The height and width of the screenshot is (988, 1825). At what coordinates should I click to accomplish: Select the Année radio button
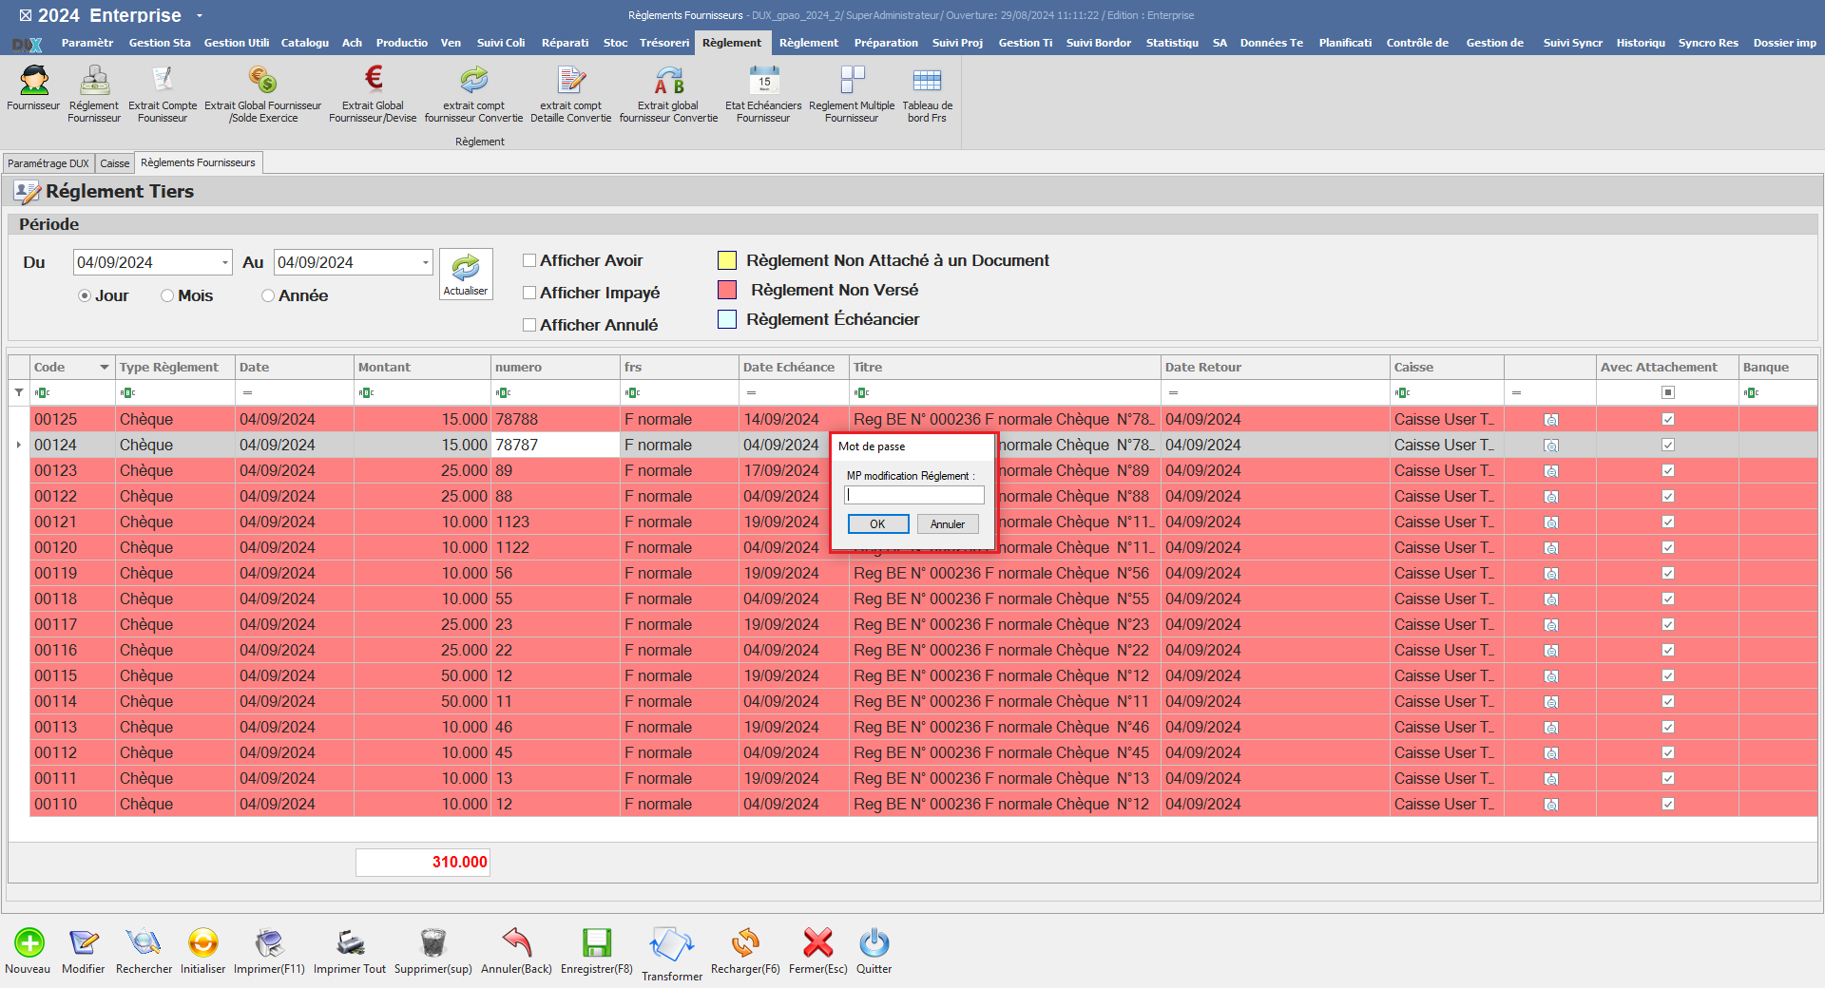(x=268, y=295)
